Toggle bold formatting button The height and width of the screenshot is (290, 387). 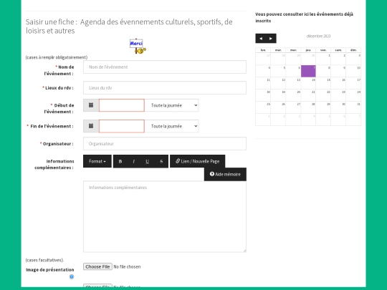120,161
